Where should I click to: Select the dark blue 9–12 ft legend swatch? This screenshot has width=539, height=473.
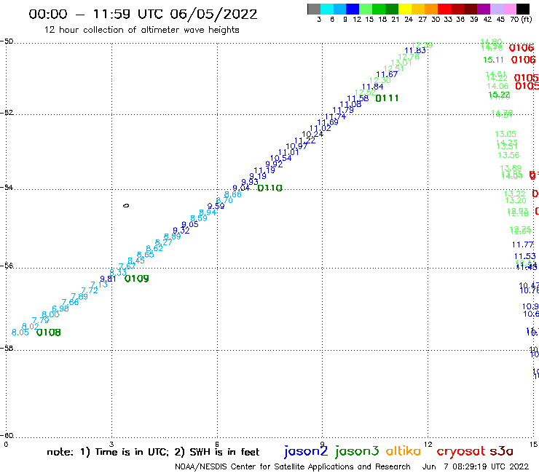pos(353,9)
